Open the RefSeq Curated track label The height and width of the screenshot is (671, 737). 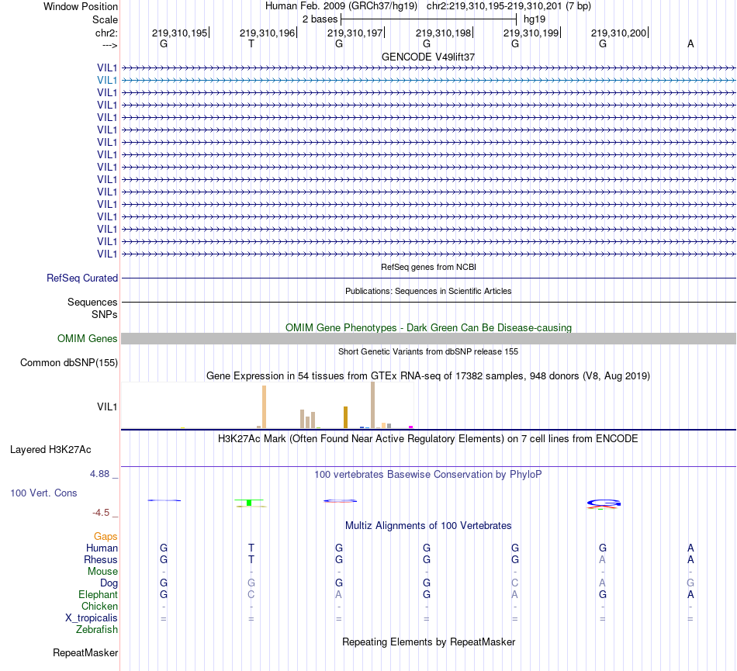[x=82, y=278]
